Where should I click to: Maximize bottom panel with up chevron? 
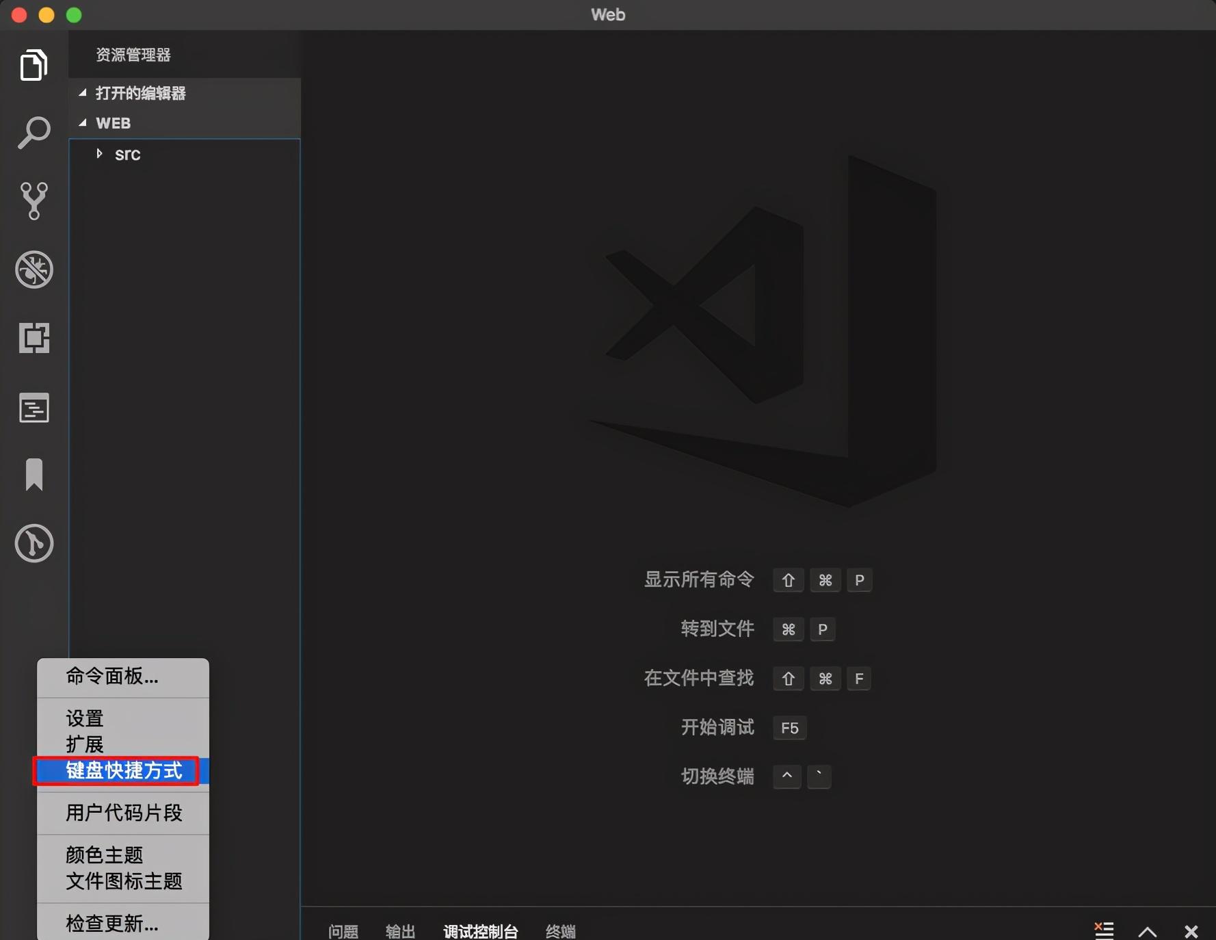pyautogui.click(x=1148, y=931)
